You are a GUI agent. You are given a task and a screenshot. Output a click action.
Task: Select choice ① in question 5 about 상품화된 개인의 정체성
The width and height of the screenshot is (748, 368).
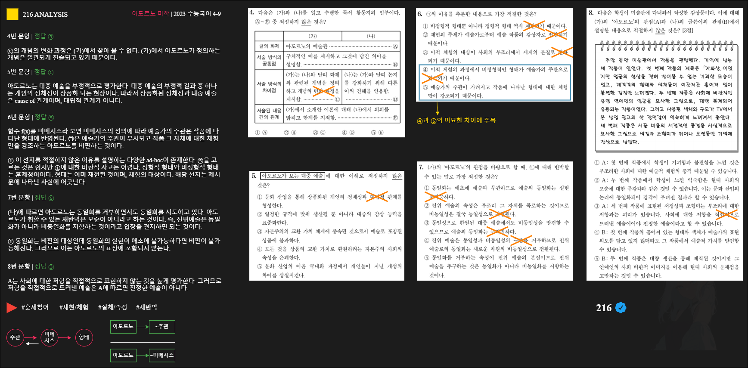point(329,201)
